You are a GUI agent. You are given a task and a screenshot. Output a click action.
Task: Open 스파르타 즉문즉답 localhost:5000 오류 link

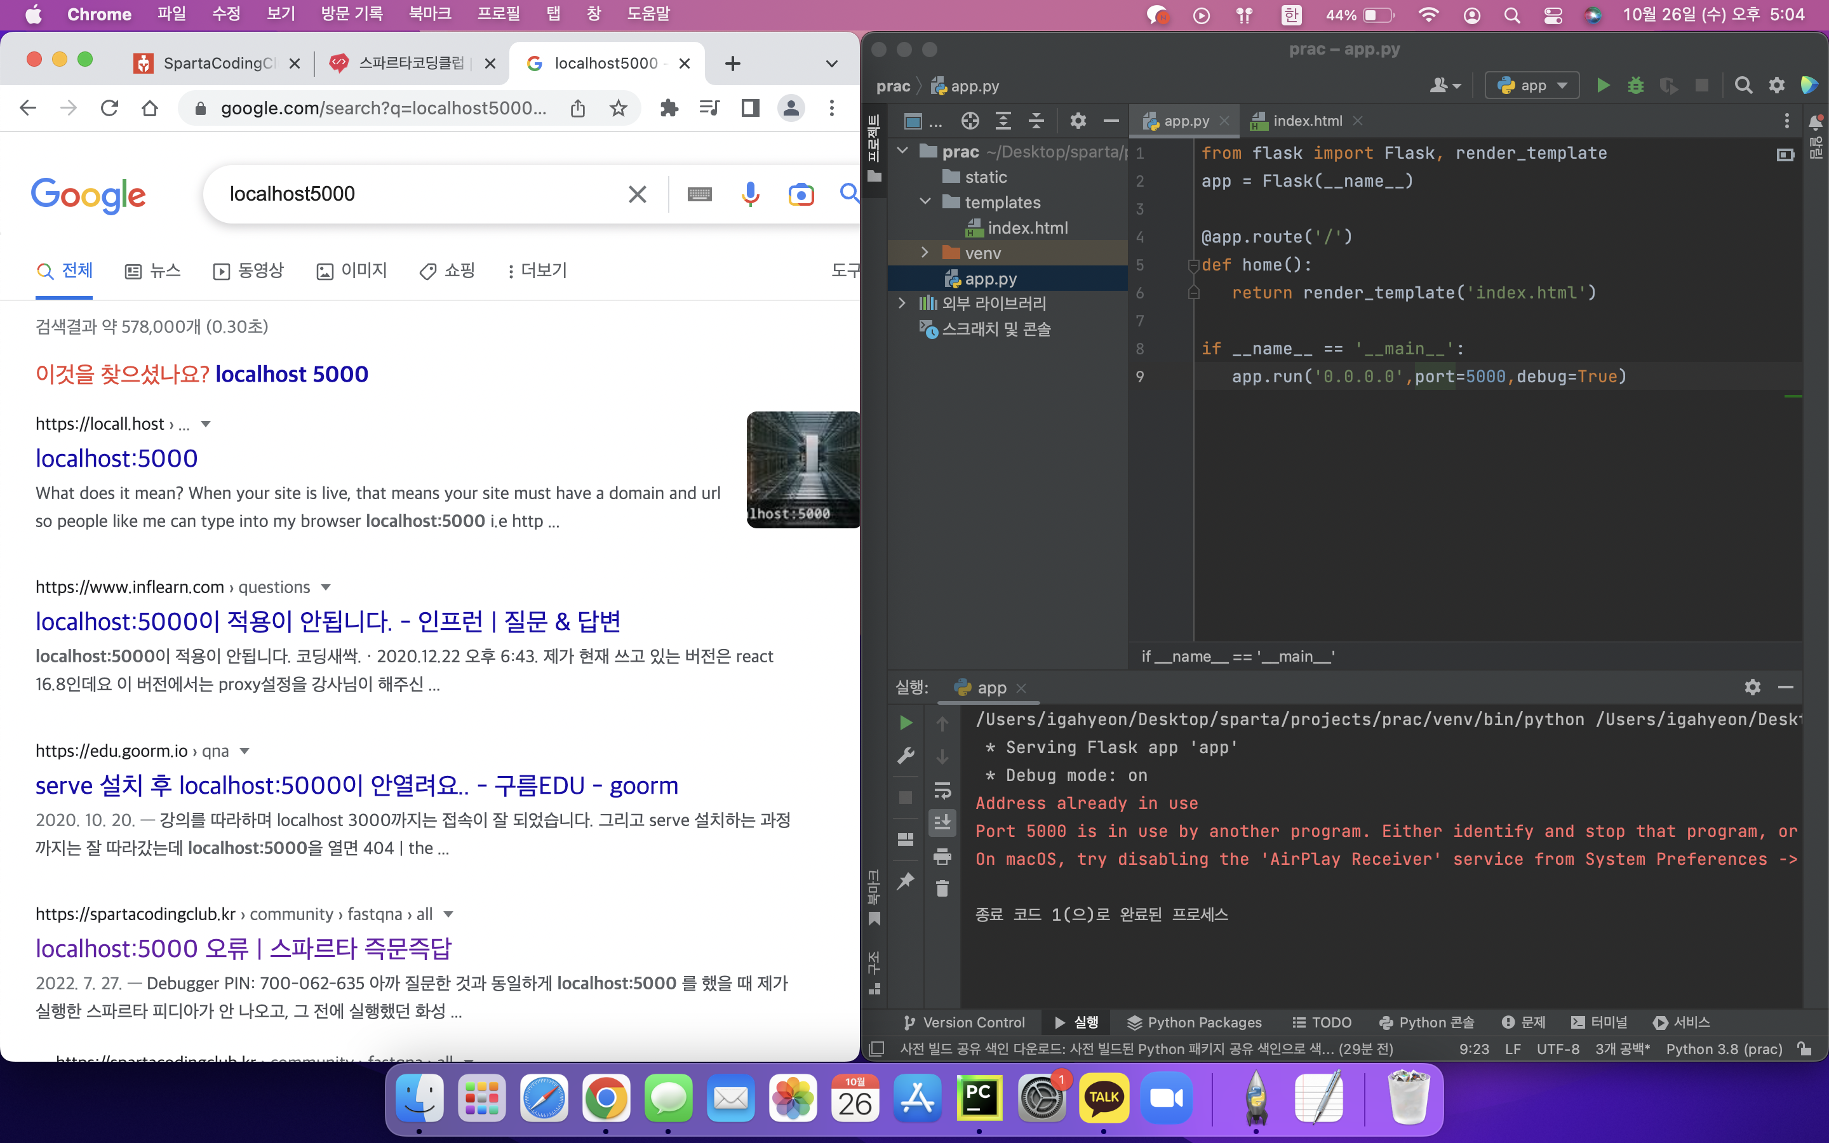243,949
